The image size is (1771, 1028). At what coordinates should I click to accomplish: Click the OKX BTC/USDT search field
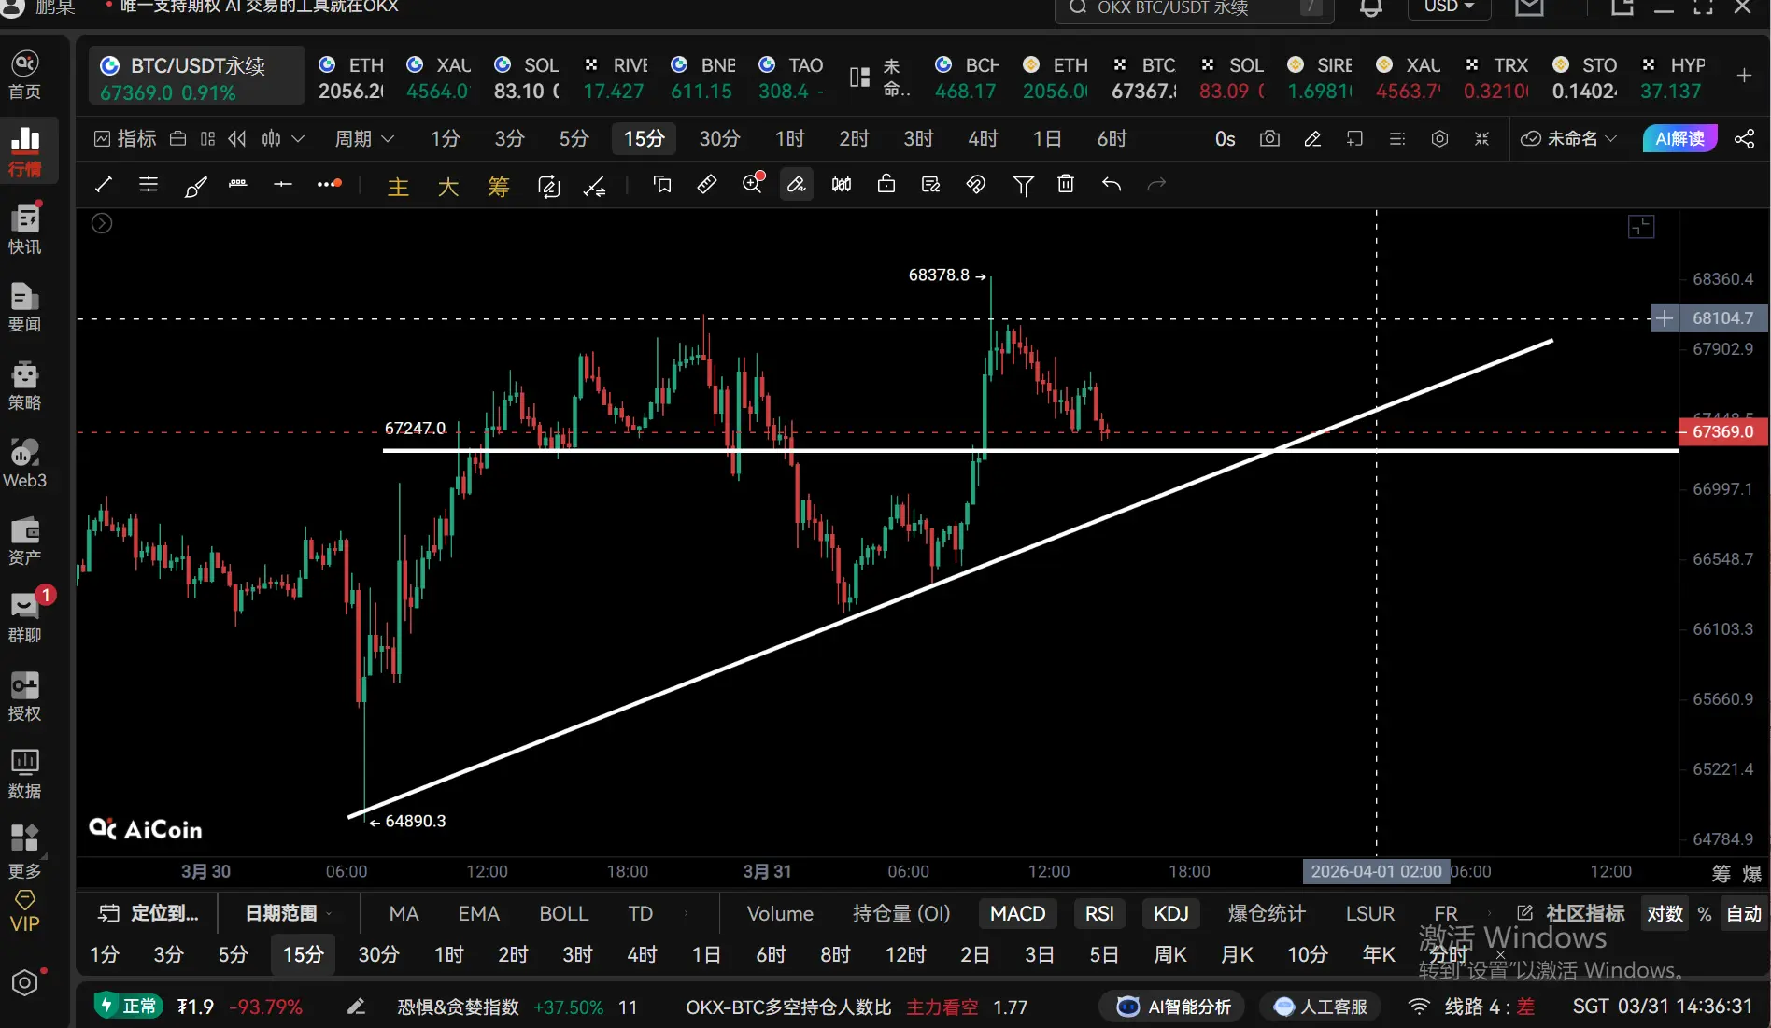(x=1194, y=8)
